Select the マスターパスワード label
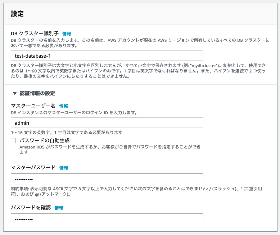The image size is (280, 235). 33,167
